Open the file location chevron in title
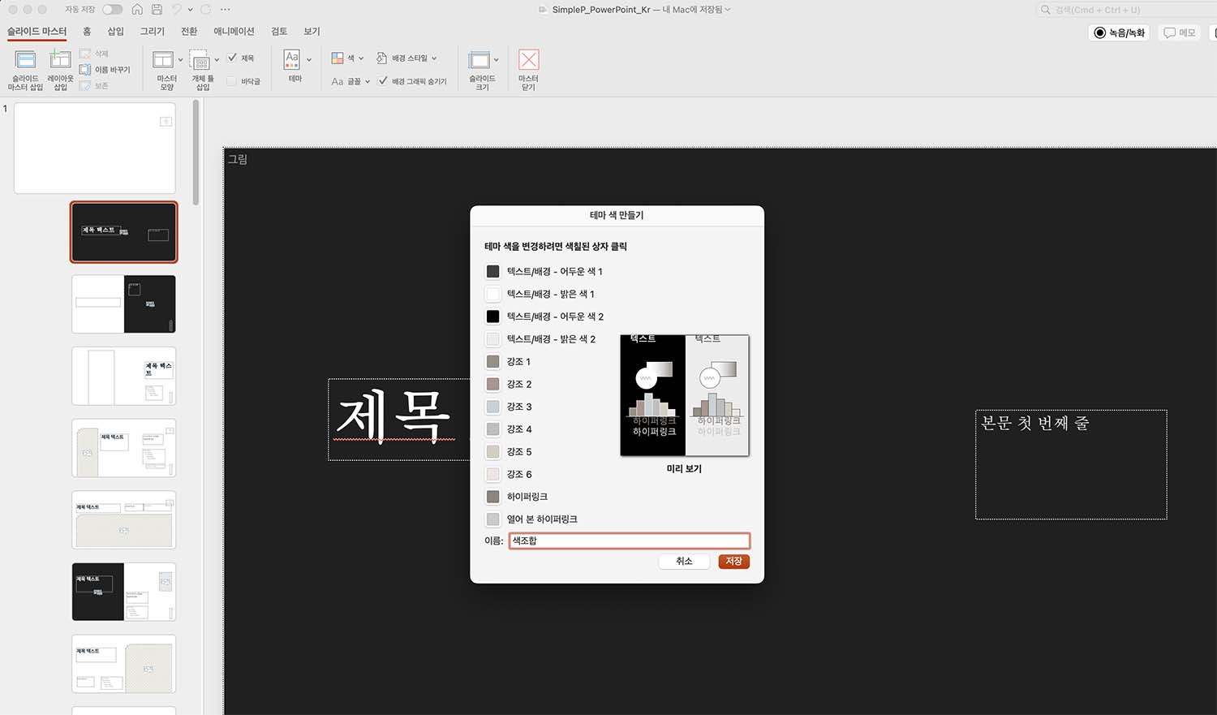Screen dimensions: 1217x715 click(728, 10)
